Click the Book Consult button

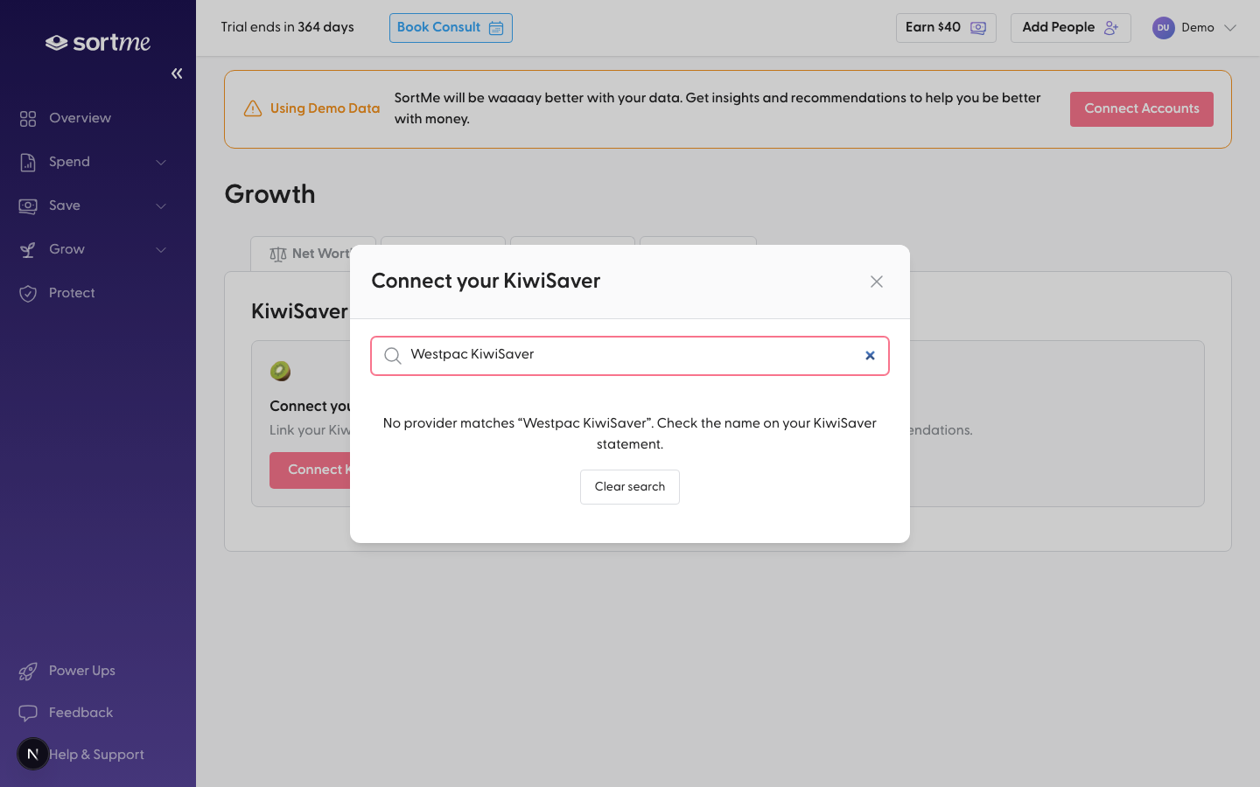451,28
